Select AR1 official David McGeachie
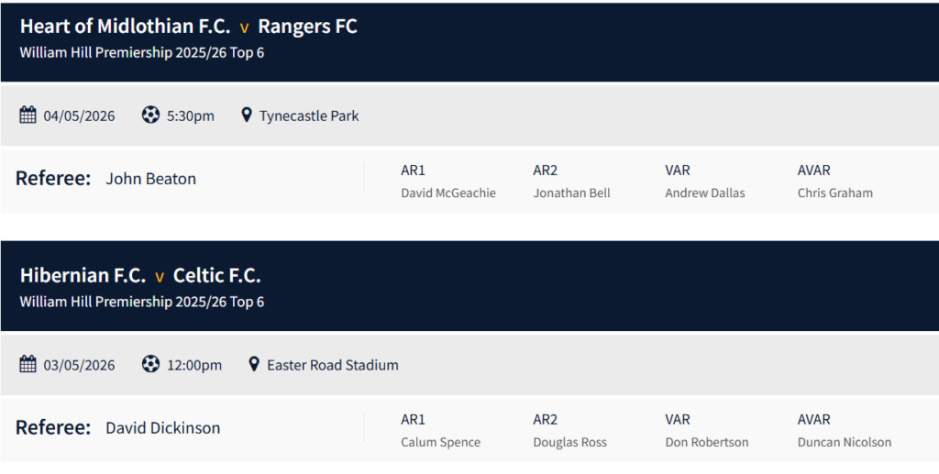The height and width of the screenshot is (474, 939). [448, 193]
